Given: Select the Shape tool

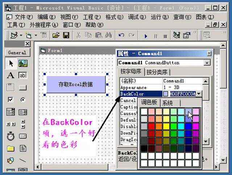Looking at the screenshot, I should (11, 161).
